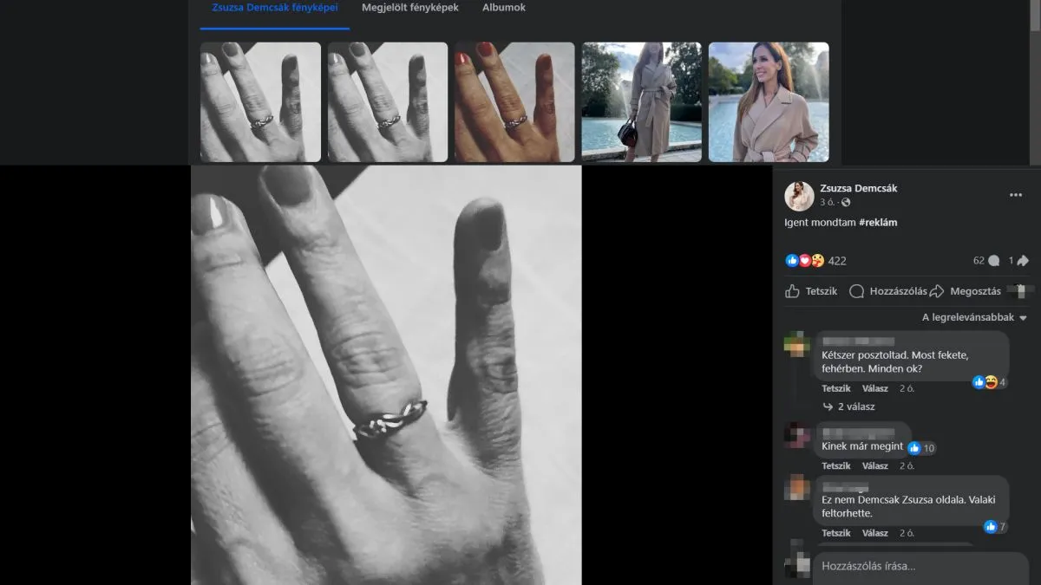Open reaction emojis next to 422
This screenshot has width=1041, height=585.
point(805,260)
